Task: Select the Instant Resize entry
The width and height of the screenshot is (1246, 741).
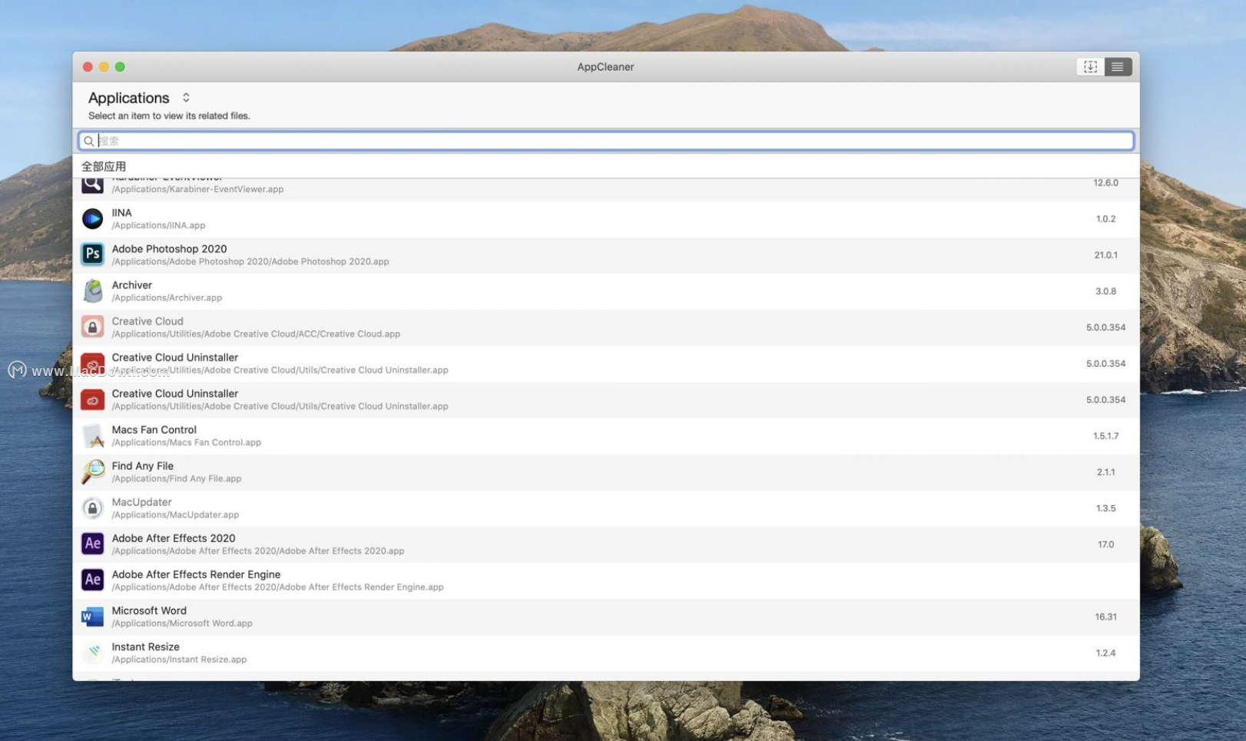Action: (x=606, y=653)
